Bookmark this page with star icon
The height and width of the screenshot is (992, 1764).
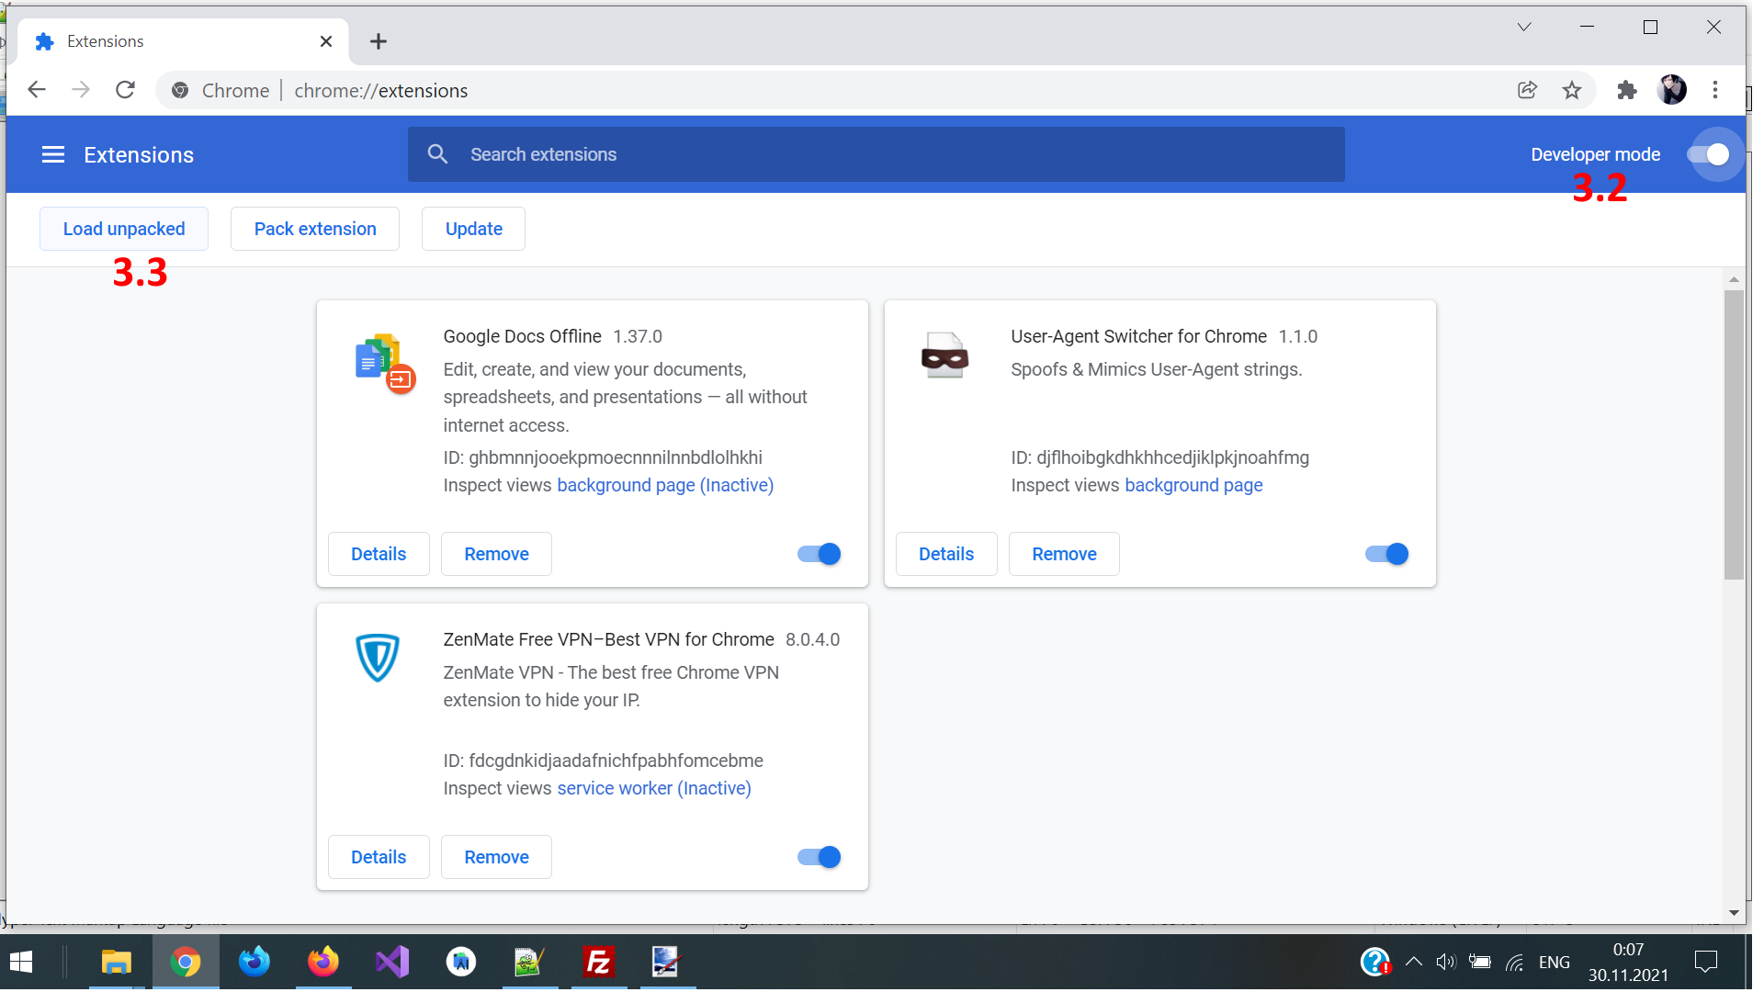[x=1572, y=90]
